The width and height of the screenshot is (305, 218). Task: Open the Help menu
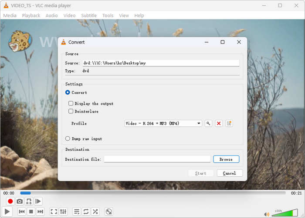pyautogui.click(x=139, y=16)
